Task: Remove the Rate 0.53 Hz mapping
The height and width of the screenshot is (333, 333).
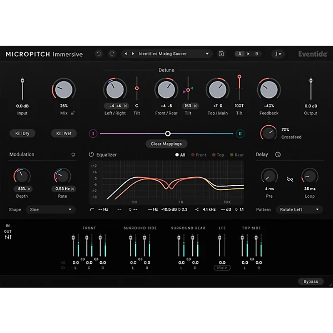Action: tap(72, 189)
